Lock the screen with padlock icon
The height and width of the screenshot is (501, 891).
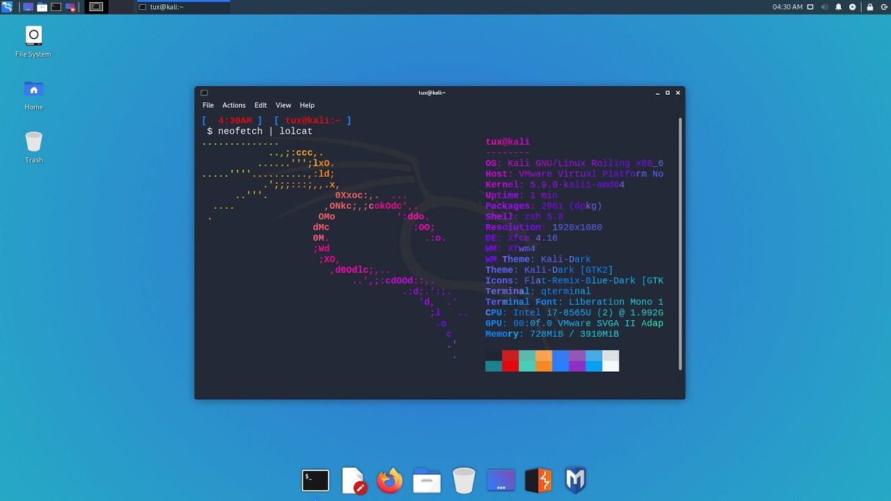click(x=869, y=7)
